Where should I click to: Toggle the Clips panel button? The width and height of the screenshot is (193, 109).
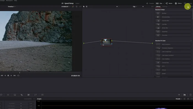click(159, 4)
